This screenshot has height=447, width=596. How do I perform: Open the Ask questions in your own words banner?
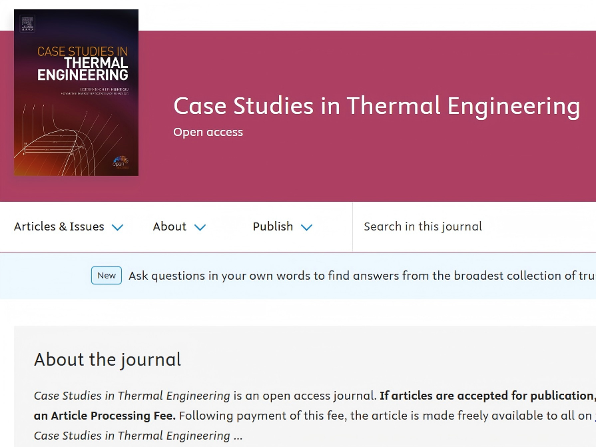pos(362,276)
